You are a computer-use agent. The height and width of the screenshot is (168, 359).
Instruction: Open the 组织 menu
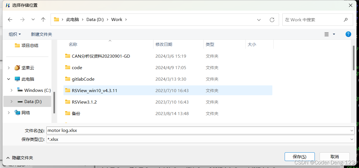15,34
